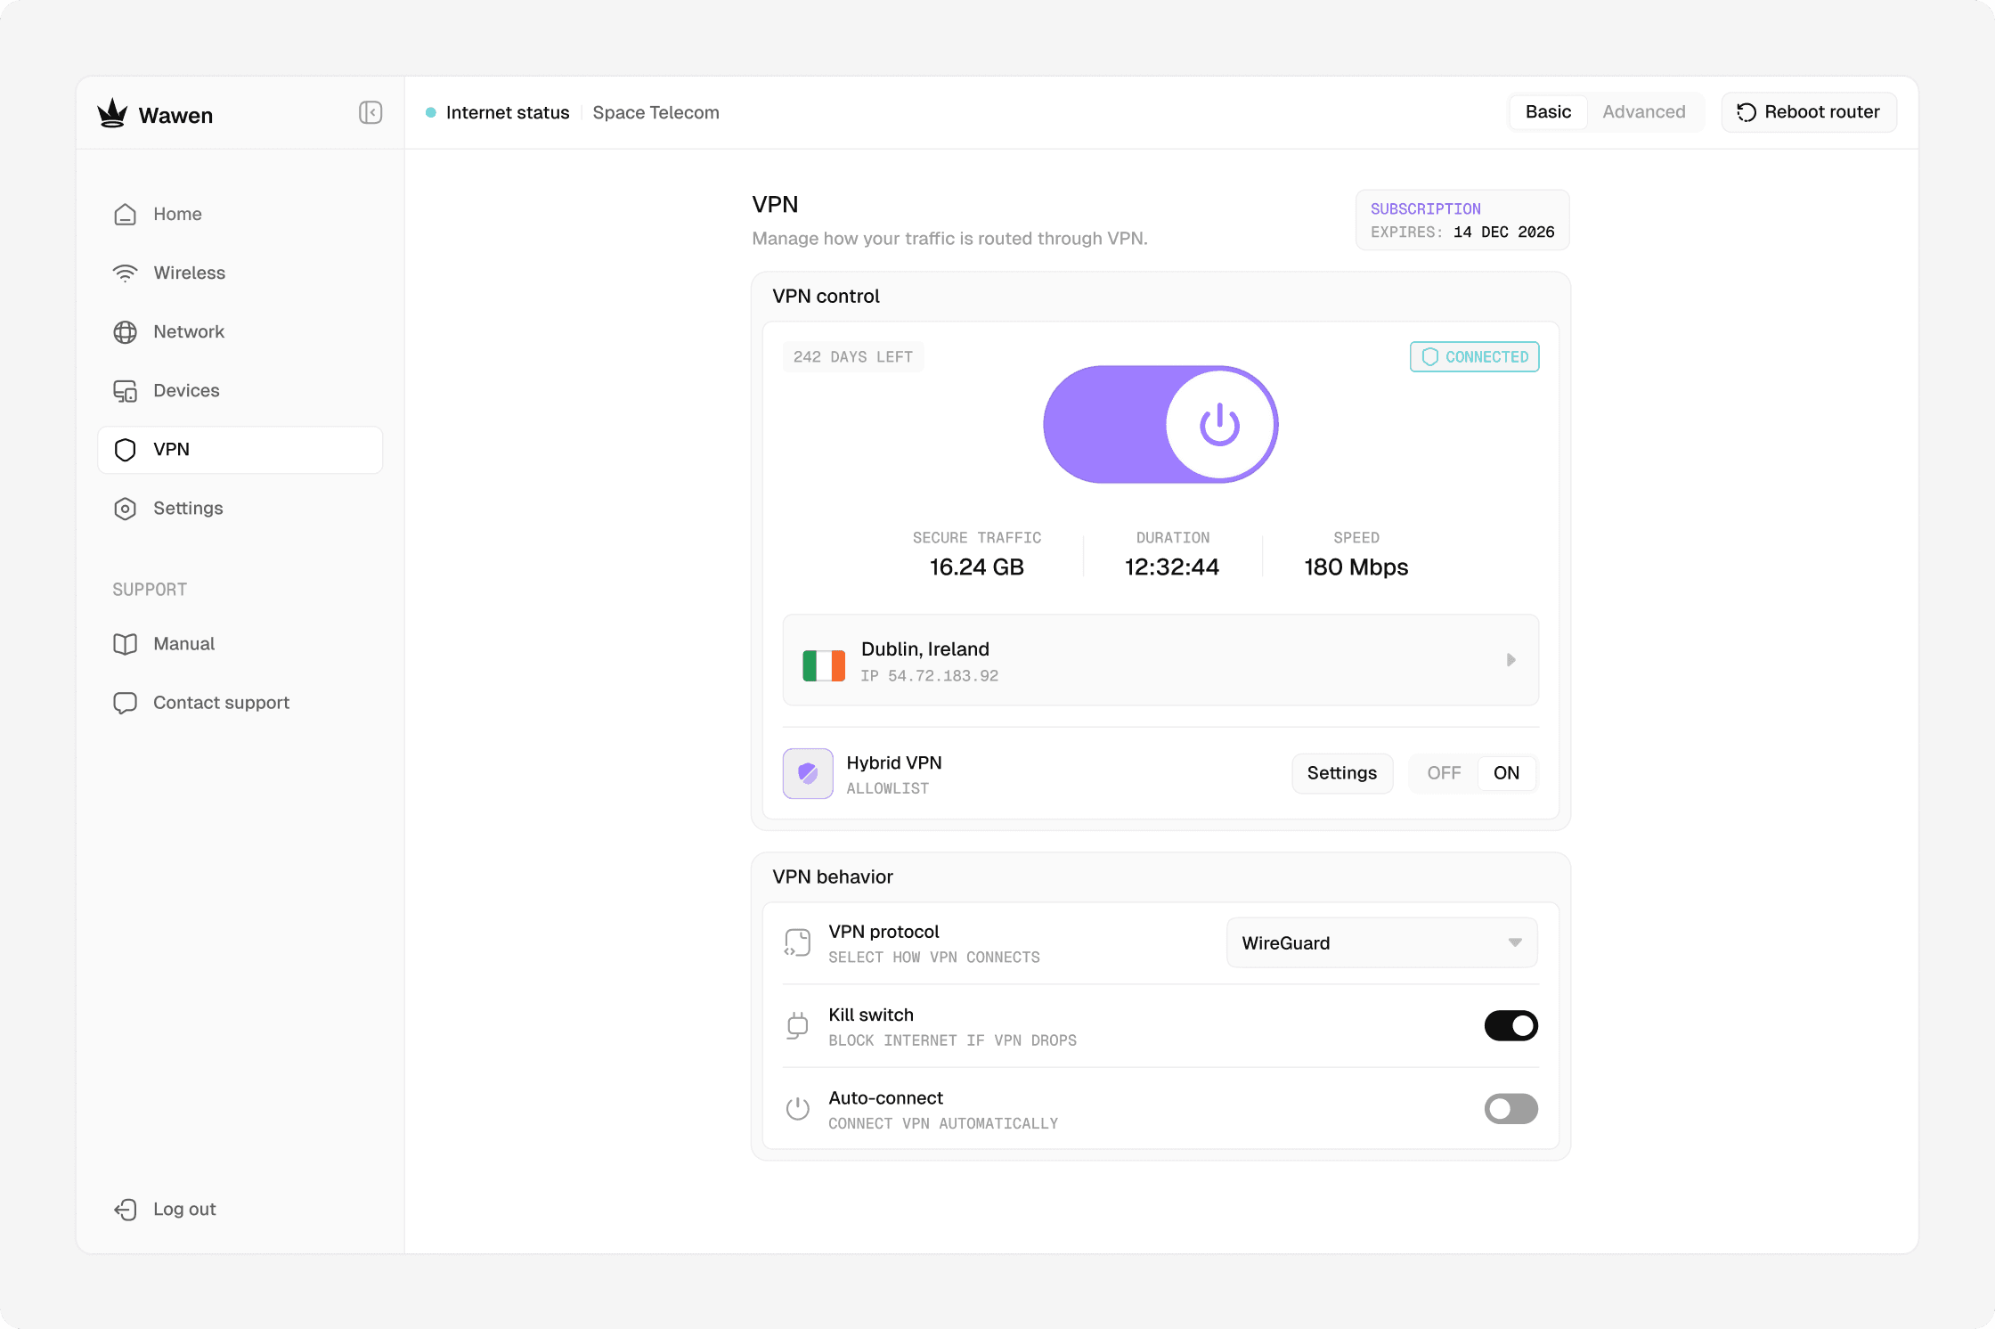Open Devices via its sidebar icon
Viewport: 1995px width, 1329px height.
(125, 391)
